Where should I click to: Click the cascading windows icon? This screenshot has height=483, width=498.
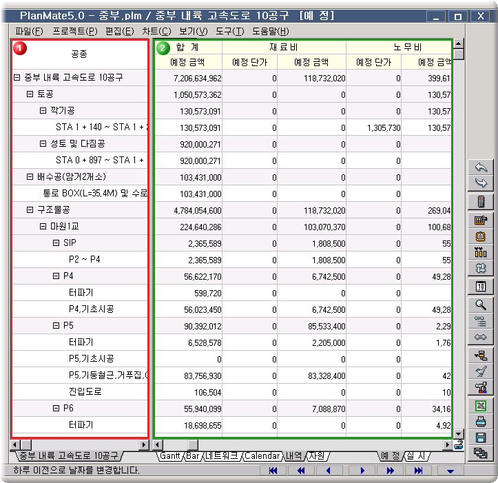pos(481,453)
